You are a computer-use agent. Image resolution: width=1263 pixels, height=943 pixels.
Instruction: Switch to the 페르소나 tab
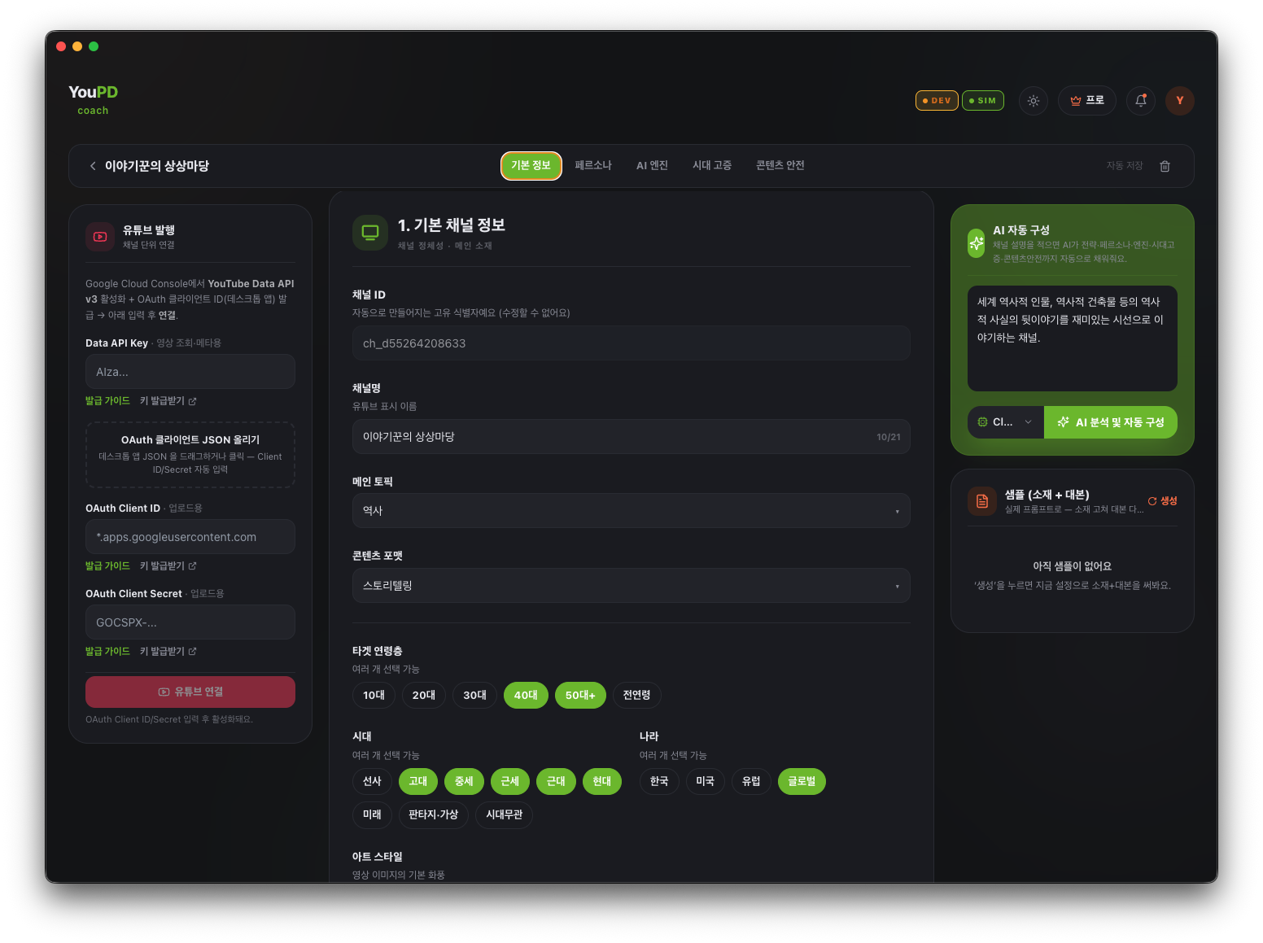(x=592, y=166)
